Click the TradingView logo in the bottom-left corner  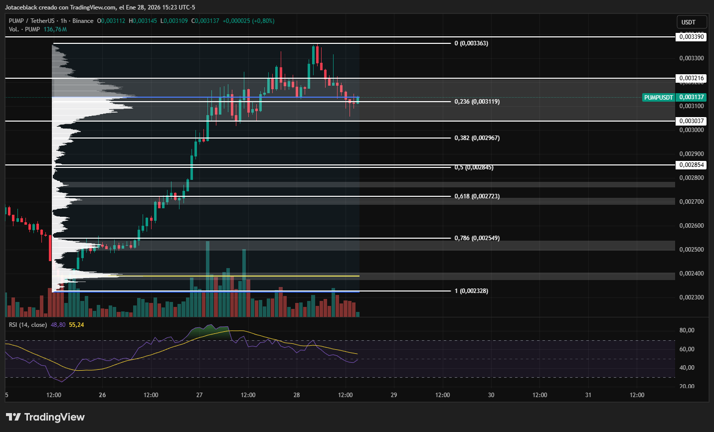click(45, 417)
